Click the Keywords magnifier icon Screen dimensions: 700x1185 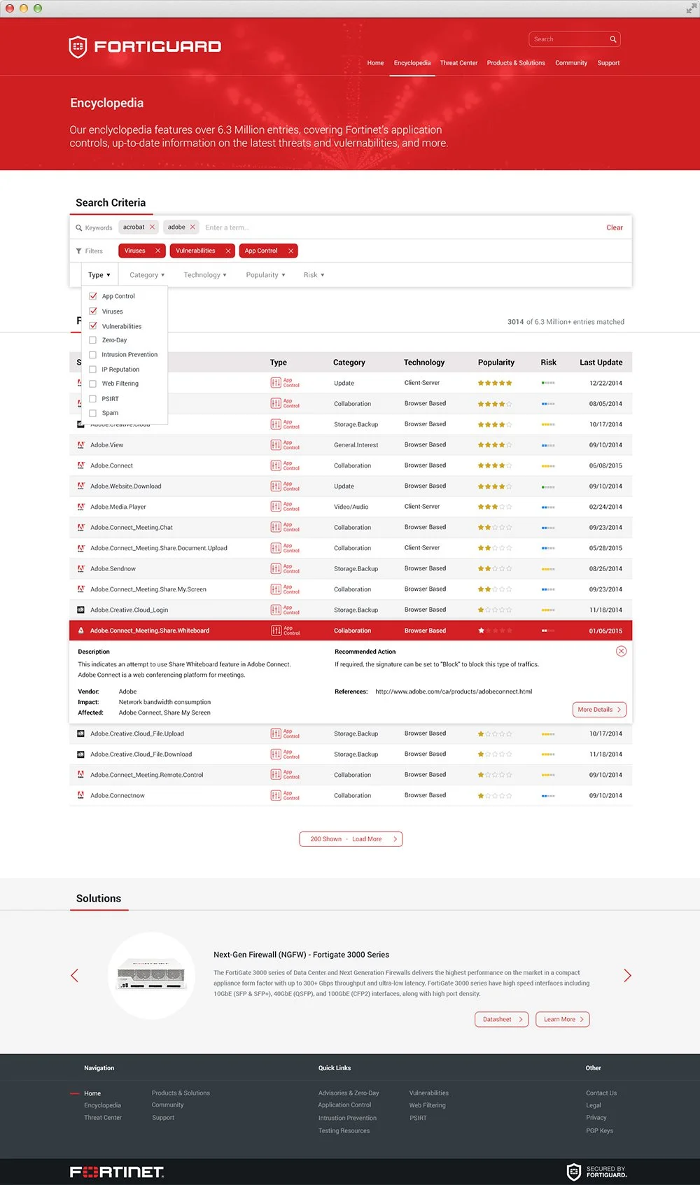coord(79,227)
